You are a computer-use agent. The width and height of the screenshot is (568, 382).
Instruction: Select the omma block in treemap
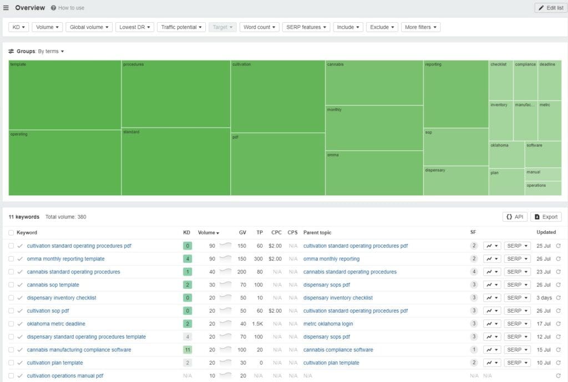(374, 173)
